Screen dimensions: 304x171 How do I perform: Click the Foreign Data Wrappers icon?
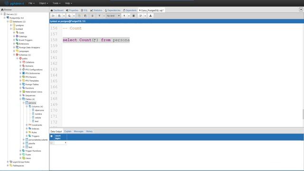pyautogui.click(x=17, y=47)
